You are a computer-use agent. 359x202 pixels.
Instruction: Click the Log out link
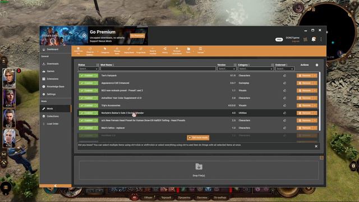pyautogui.click(x=296, y=41)
